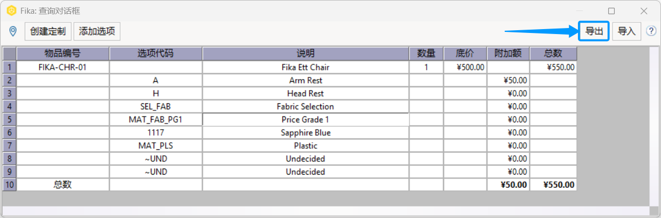
Task: Open help with the question mark icon
Action: [x=651, y=31]
